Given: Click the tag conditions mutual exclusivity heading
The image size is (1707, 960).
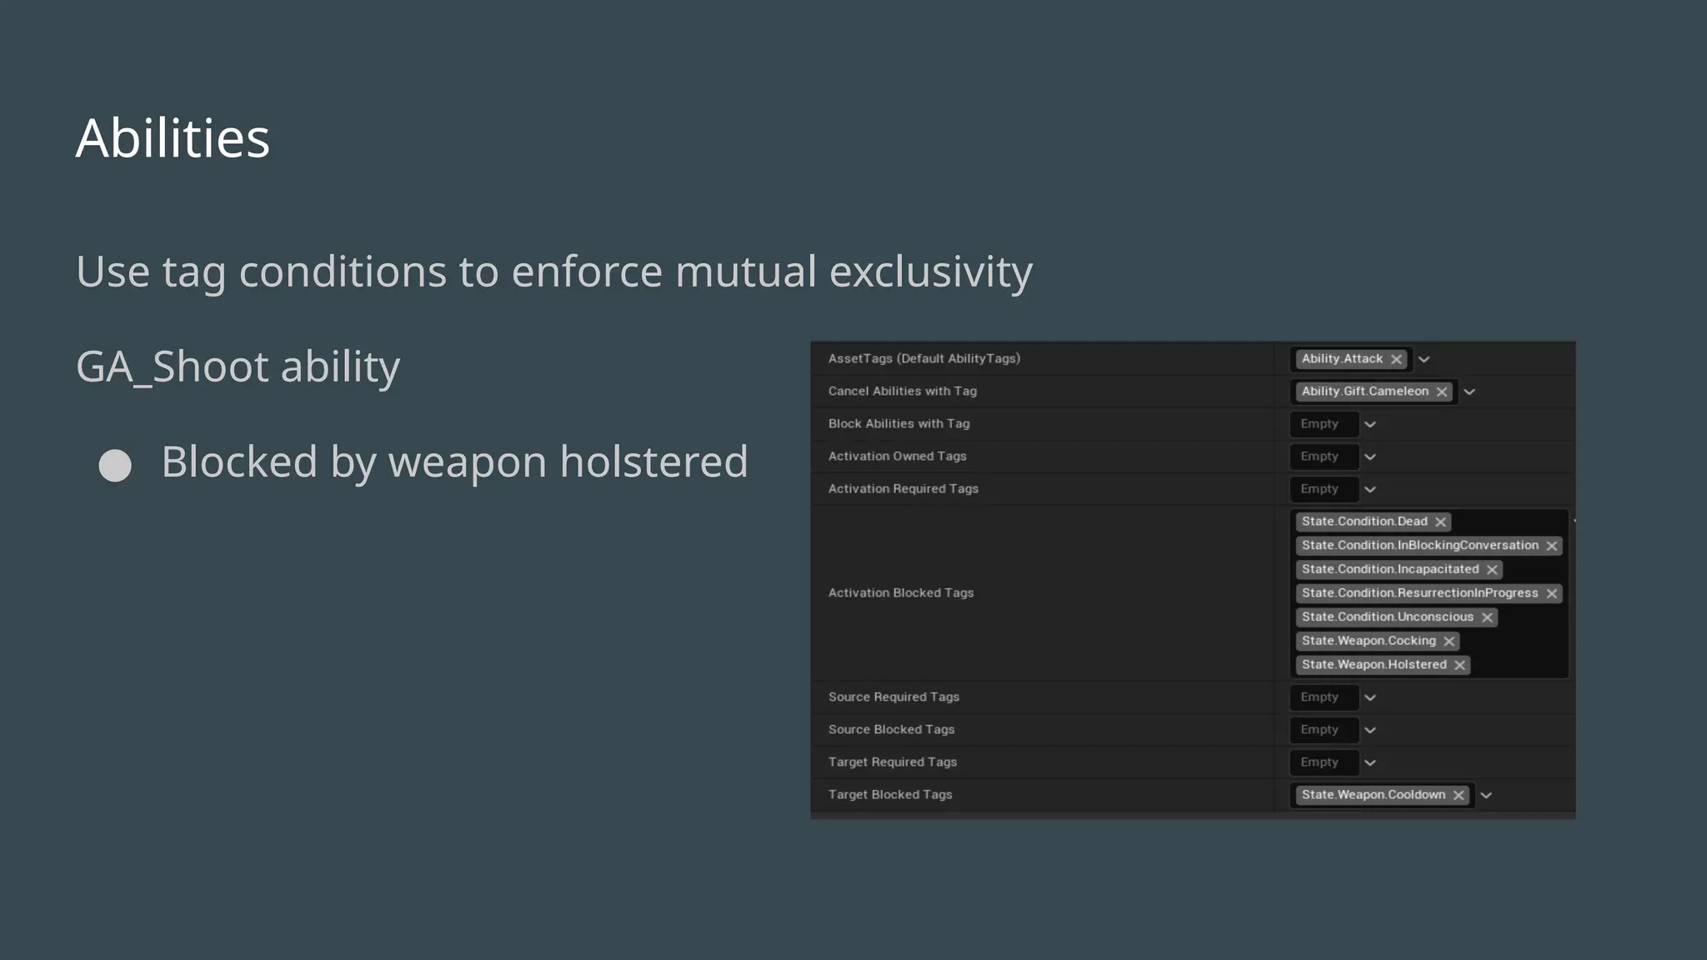Looking at the screenshot, I should click(x=554, y=272).
